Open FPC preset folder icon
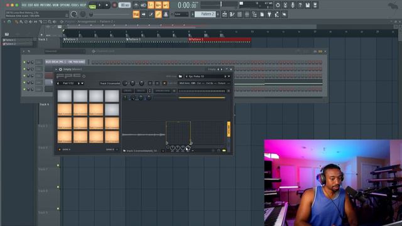402x226 pixels. 180,77
